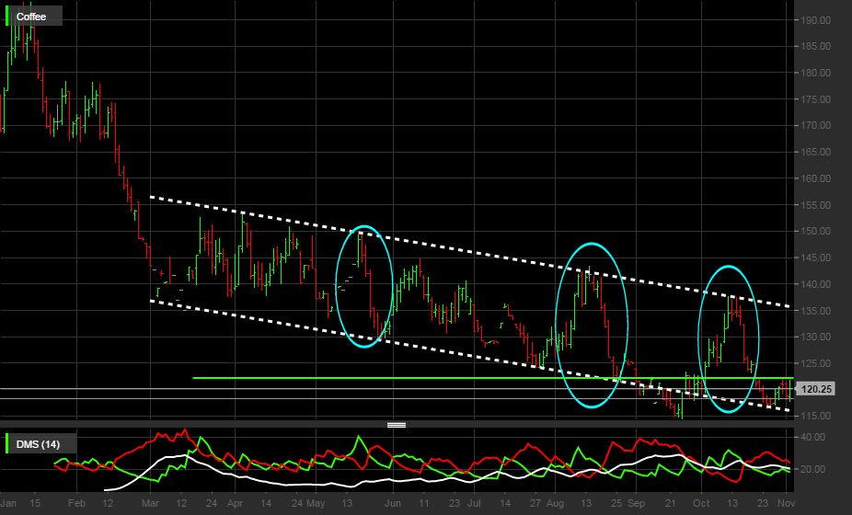Click the Jan date label on time axis

click(x=8, y=503)
